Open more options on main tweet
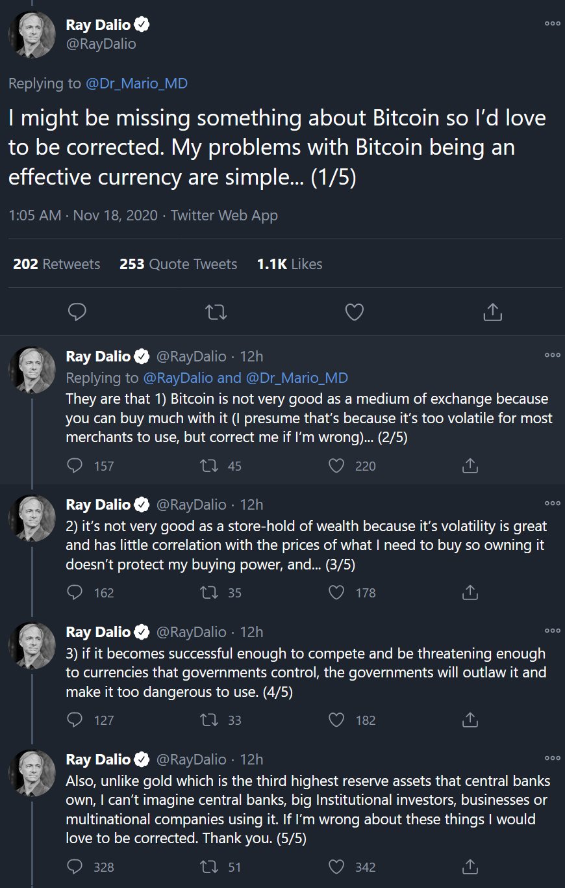565x888 pixels. click(552, 23)
